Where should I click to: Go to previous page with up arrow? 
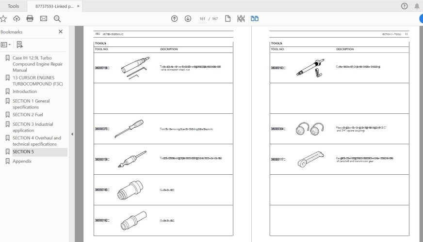tap(175, 19)
